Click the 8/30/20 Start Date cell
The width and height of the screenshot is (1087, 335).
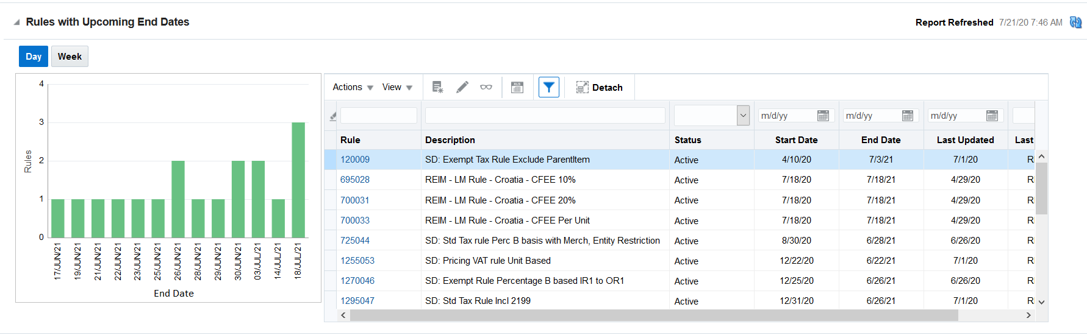click(797, 241)
